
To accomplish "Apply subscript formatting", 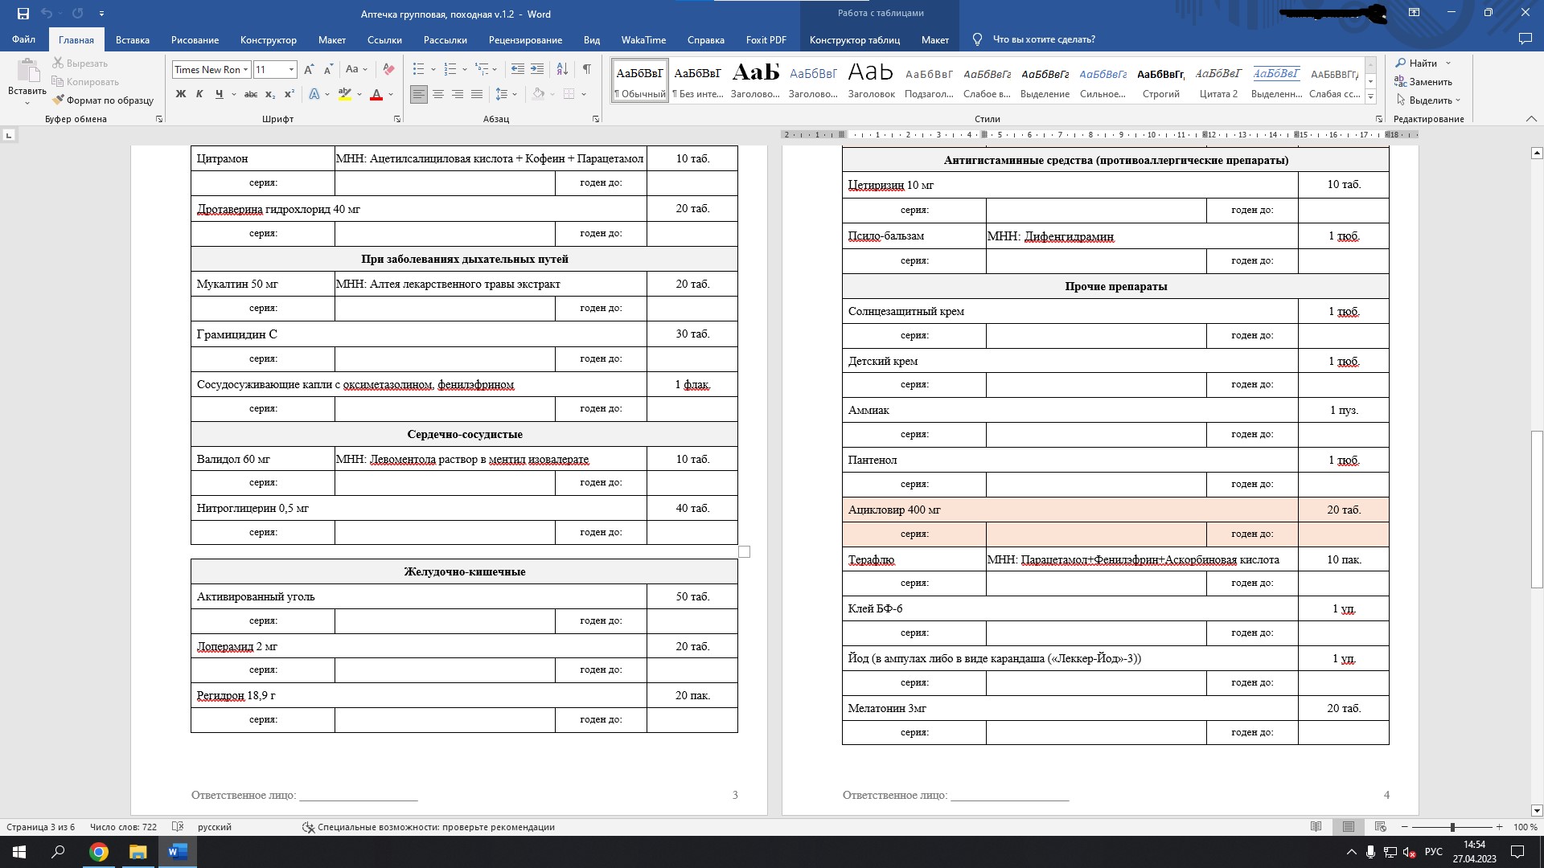I will coord(271,94).
